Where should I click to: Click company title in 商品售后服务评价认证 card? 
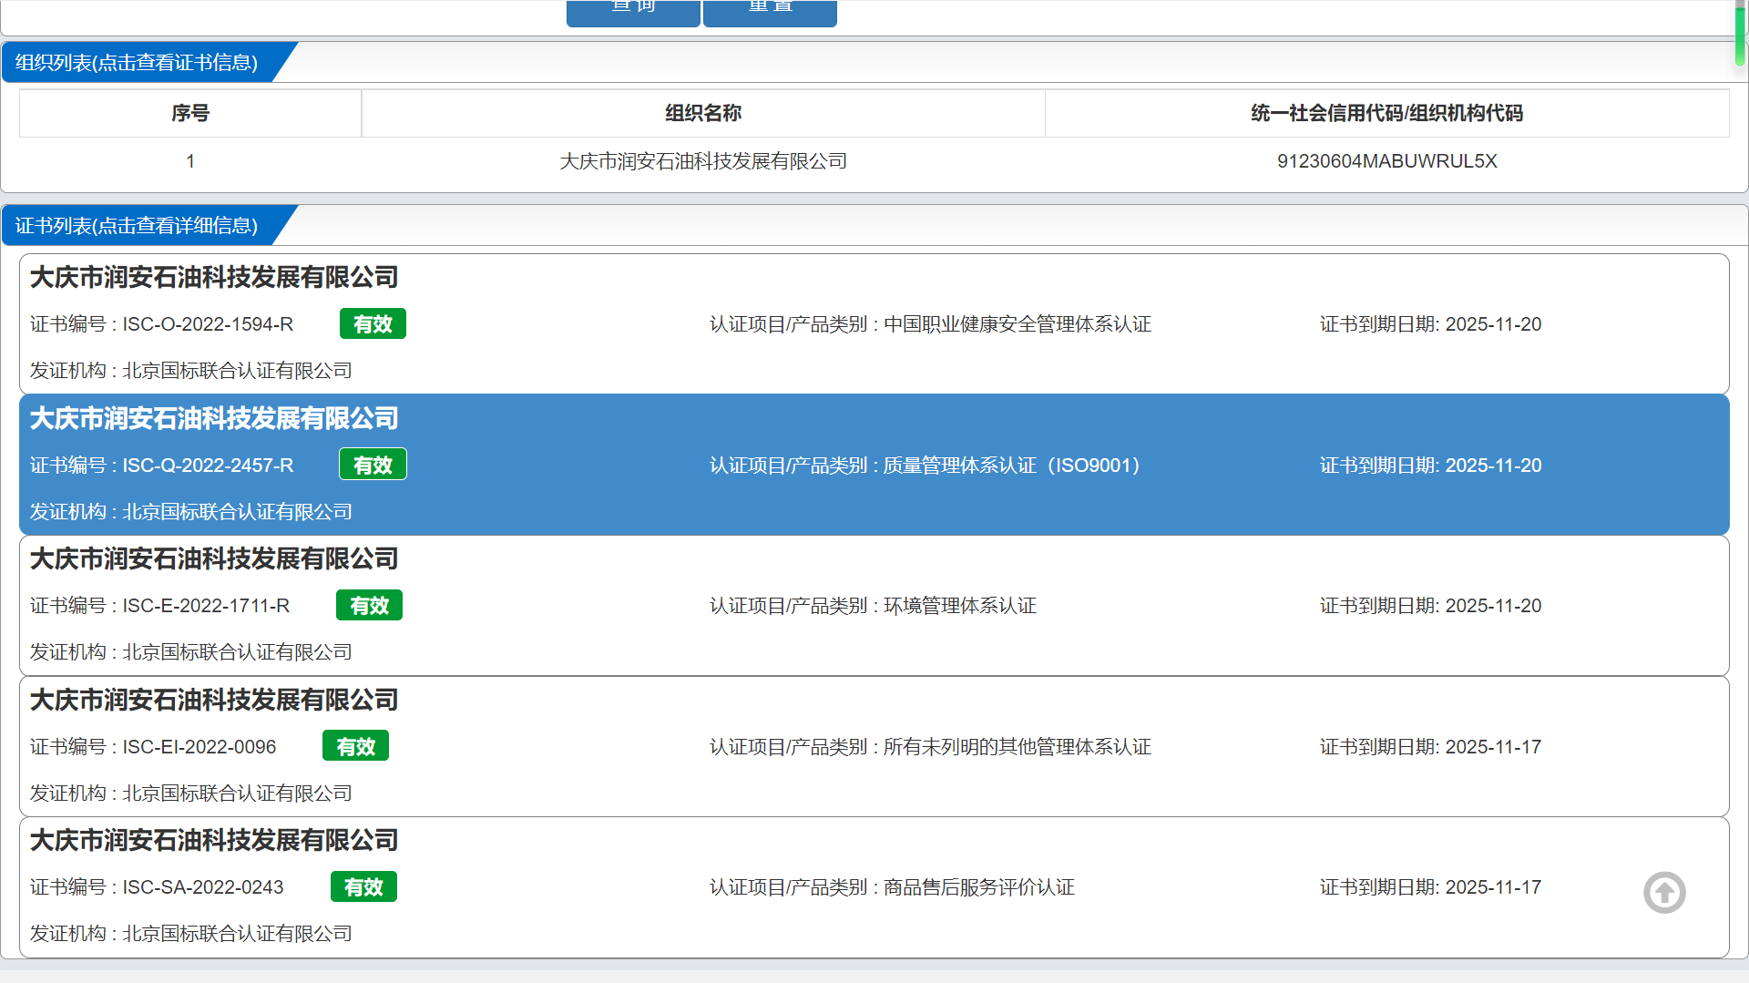click(214, 840)
